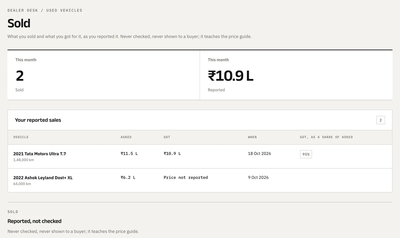Click the count badge beside 'Your reported sales'
Viewport: 400px width, 238px height.
(x=381, y=120)
